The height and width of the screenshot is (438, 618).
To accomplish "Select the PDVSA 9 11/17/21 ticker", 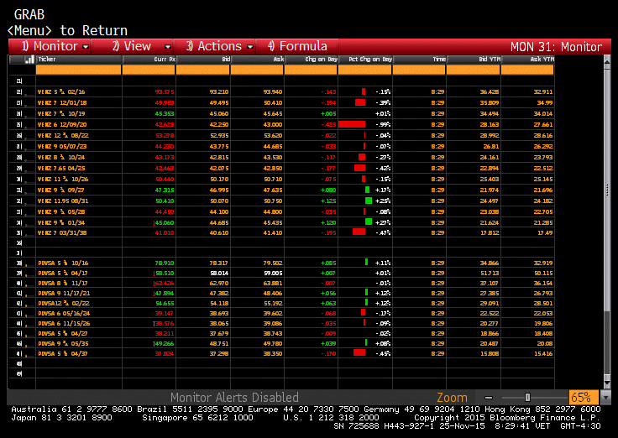I will (65, 294).
